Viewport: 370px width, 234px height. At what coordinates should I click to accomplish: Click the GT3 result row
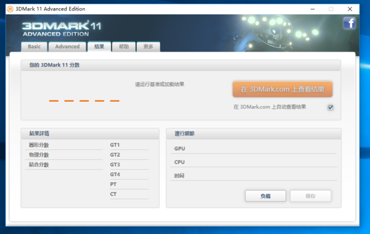(129, 164)
